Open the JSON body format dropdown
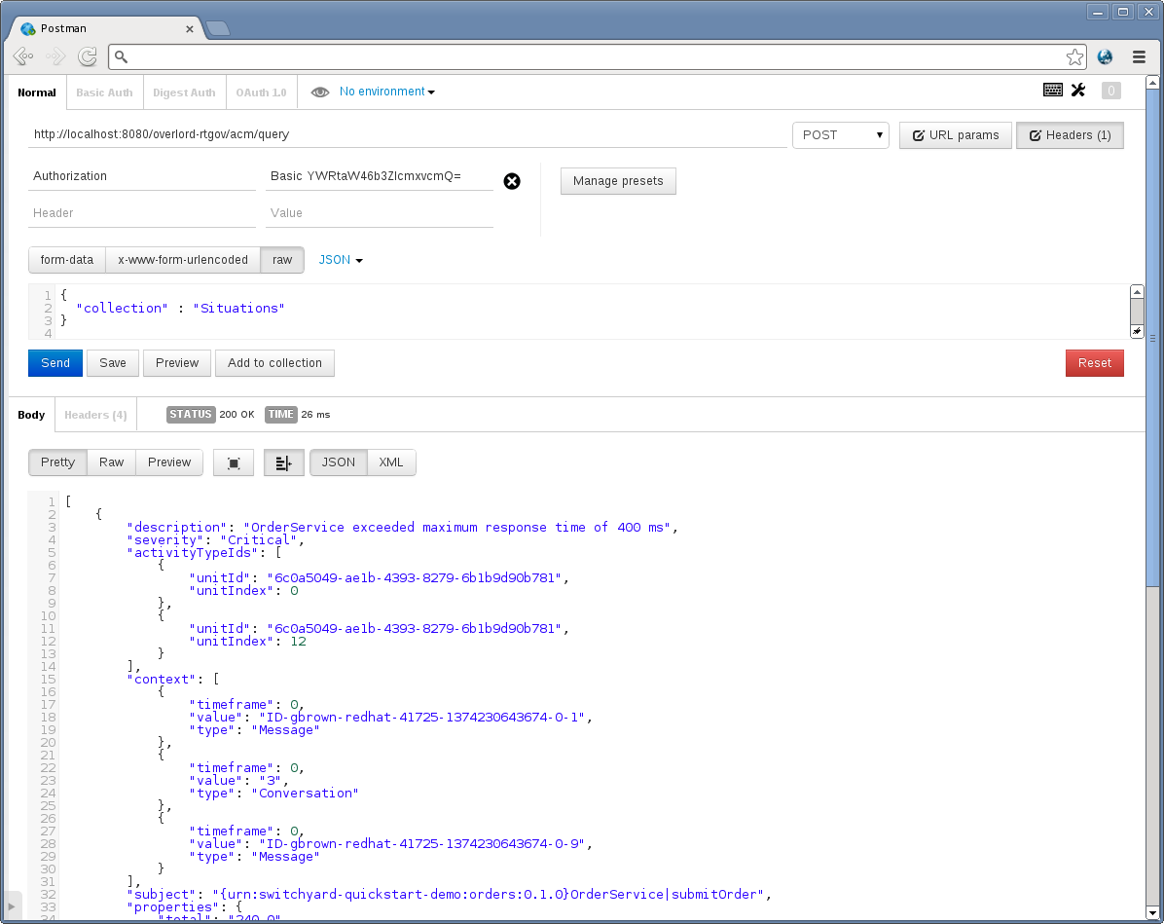 click(341, 260)
